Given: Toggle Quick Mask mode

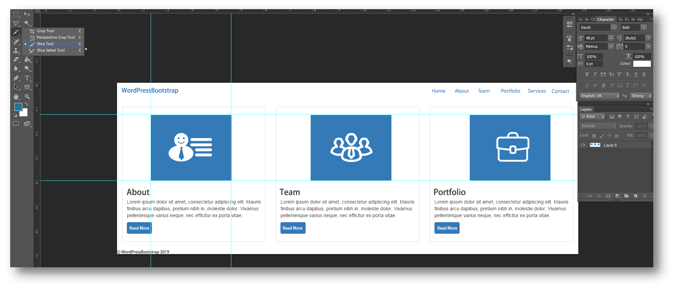Looking at the screenshot, I should [x=16, y=123].
